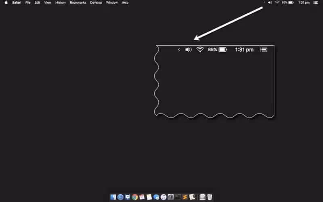Open the Develop menu
The image size is (323, 202).
(96, 2)
